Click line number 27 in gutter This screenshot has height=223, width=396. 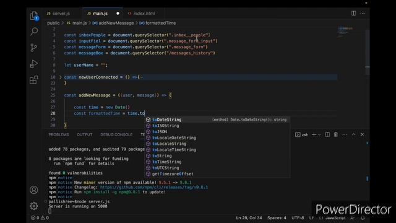click(x=53, y=107)
